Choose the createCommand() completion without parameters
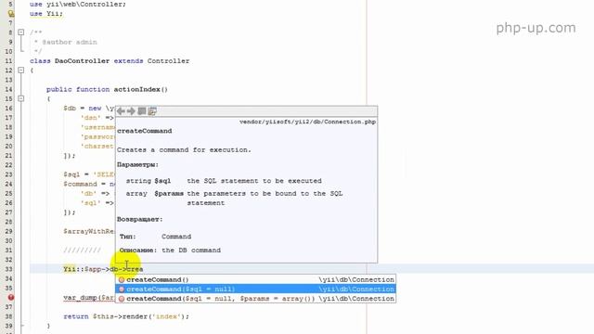Image resolution: width=594 pixels, height=334 pixels. click(x=256, y=280)
